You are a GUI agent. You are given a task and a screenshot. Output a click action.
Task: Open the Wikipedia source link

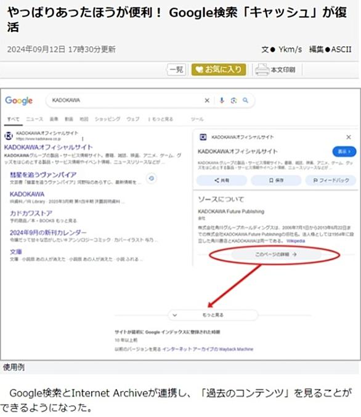[296, 241]
